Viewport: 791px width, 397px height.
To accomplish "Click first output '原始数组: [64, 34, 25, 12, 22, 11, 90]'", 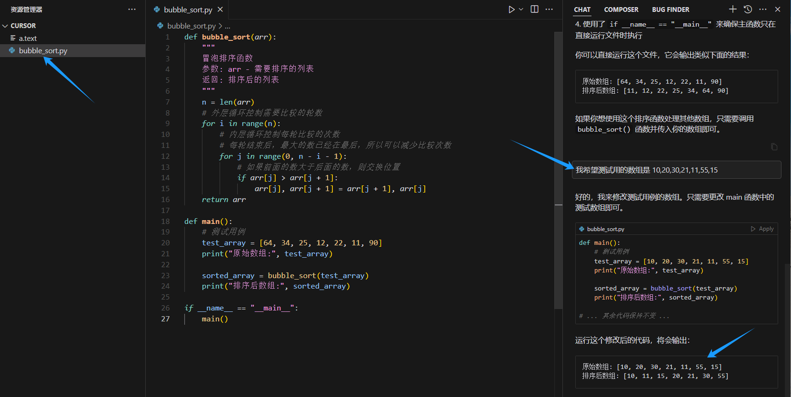I will (651, 82).
